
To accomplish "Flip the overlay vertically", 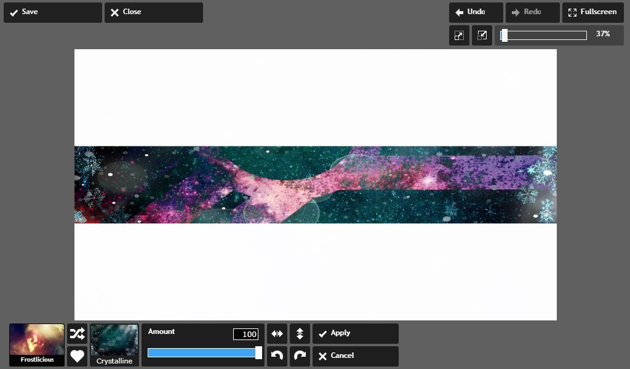I will [x=300, y=334].
